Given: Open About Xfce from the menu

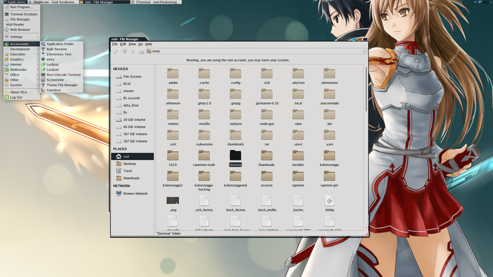Looking at the screenshot, I should [22, 92].
